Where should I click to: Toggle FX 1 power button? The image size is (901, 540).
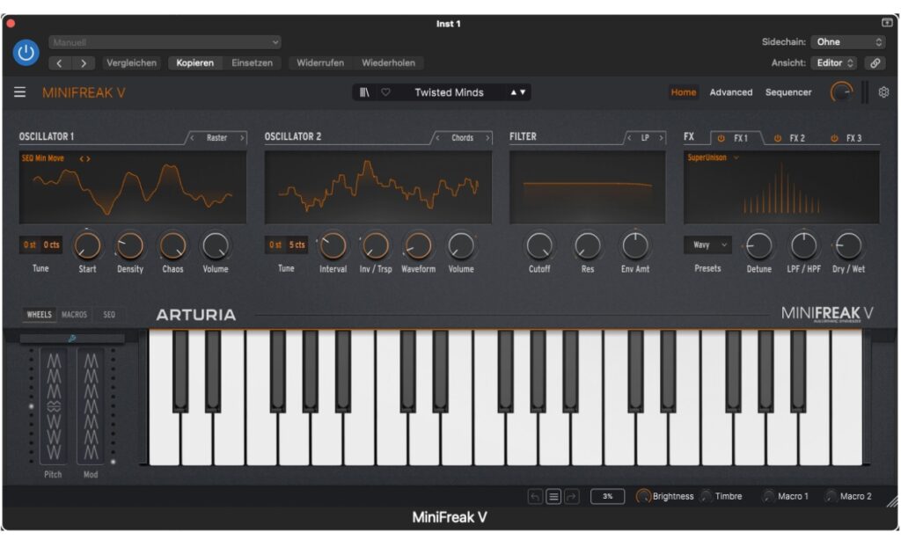(721, 138)
